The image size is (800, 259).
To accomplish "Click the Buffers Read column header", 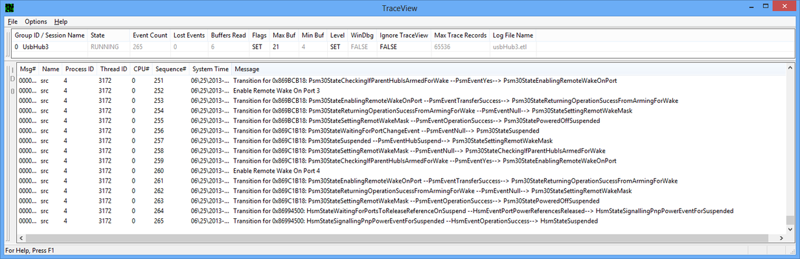I will pos(229,35).
